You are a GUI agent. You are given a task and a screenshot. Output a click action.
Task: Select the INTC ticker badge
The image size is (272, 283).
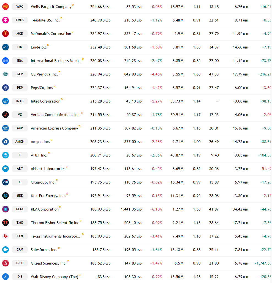point(20,101)
